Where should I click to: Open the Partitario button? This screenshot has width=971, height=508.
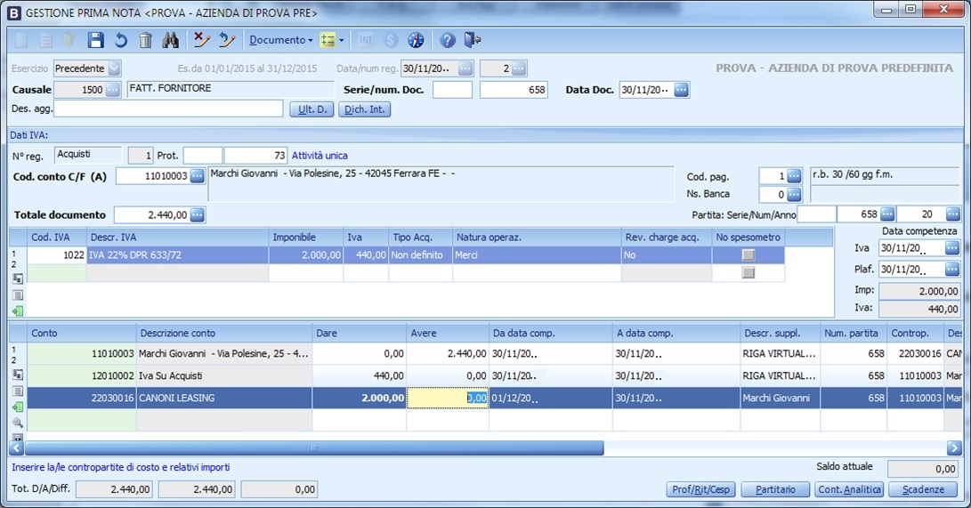[776, 489]
